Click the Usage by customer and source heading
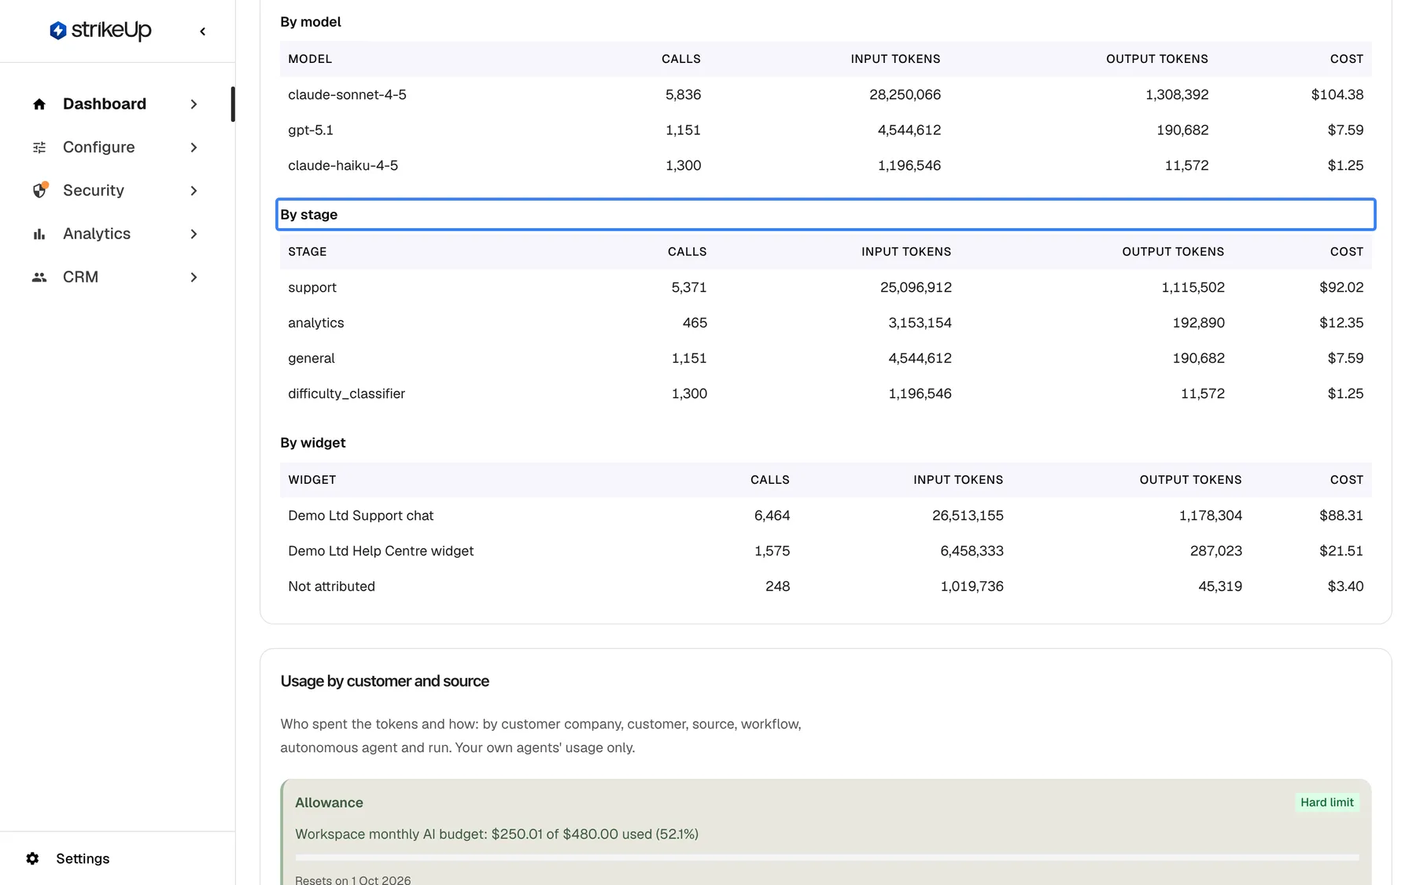The width and height of the screenshot is (1416, 885). (x=385, y=681)
